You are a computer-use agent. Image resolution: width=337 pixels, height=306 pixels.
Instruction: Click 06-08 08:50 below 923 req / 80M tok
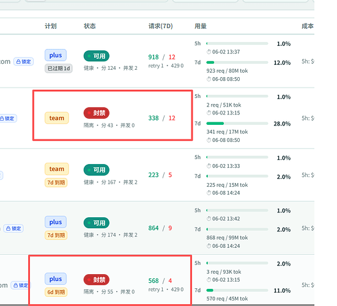[226, 79]
